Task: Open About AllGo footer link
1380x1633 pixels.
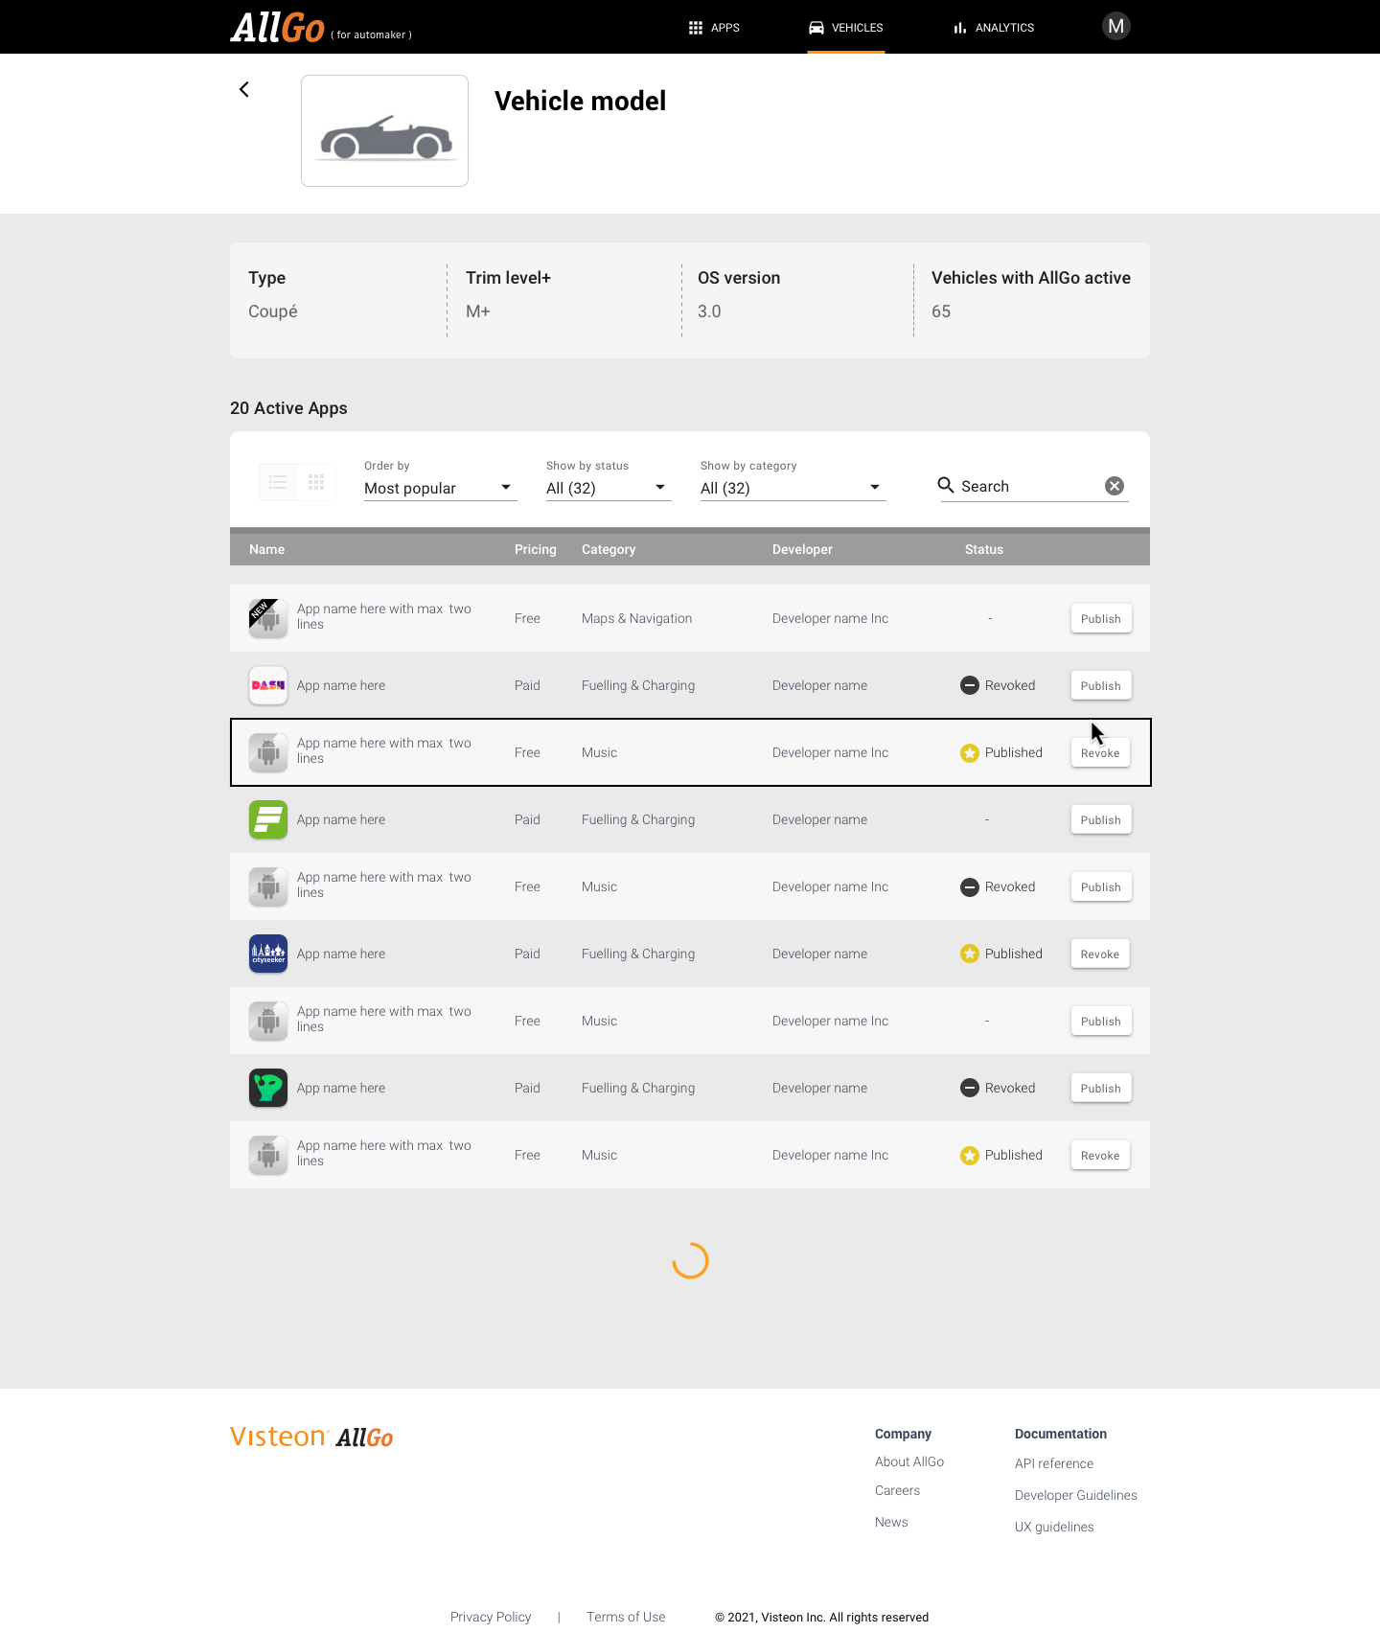Action: [909, 1461]
